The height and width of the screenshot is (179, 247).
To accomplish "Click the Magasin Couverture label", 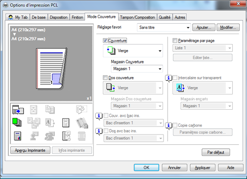I will pos(127,62).
